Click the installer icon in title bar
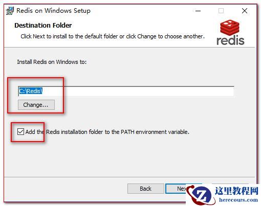This screenshot has height=206, width=261. [10, 11]
